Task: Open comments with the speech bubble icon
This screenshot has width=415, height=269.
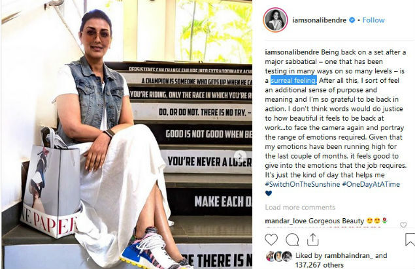Action: pyautogui.click(x=292, y=240)
